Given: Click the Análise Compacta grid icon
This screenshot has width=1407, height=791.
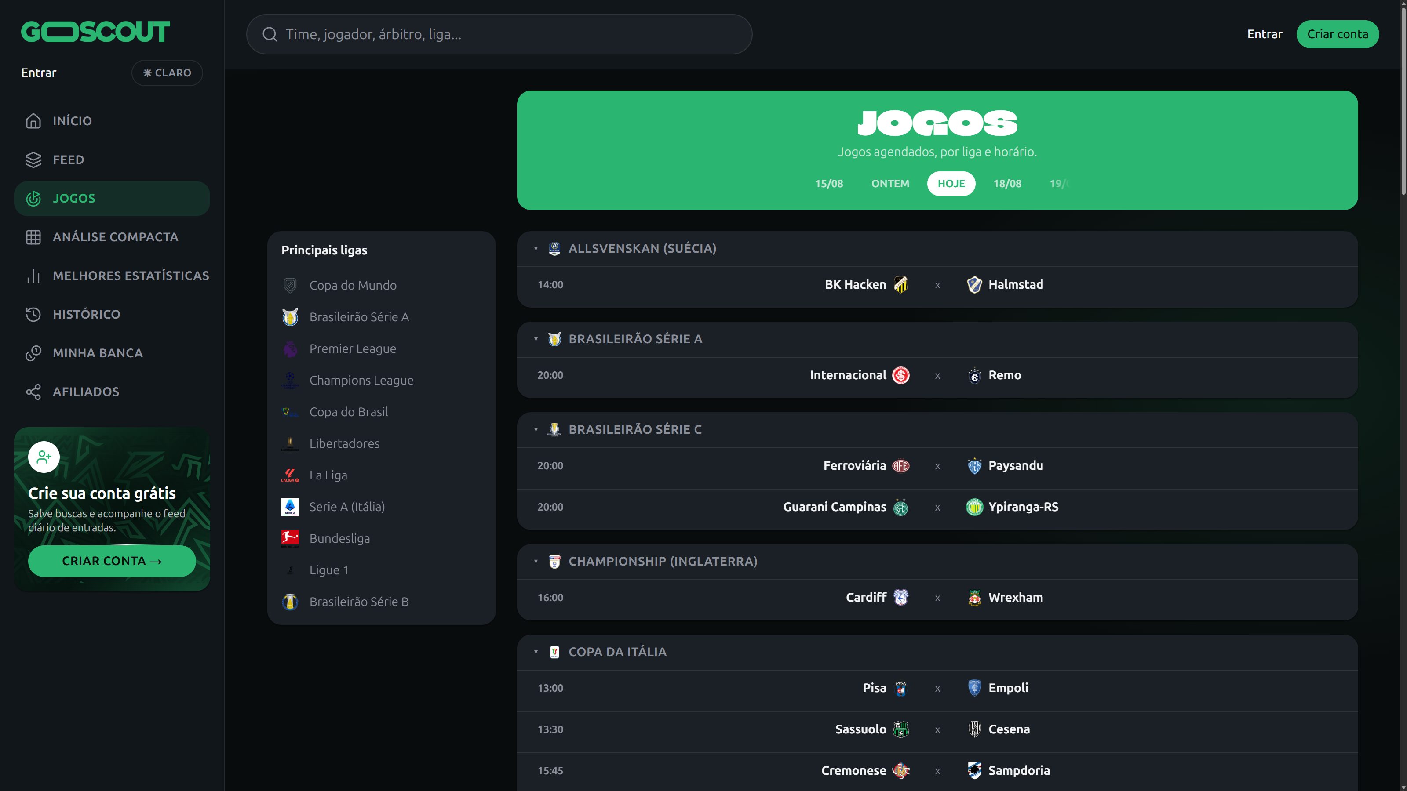Looking at the screenshot, I should [x=33, y=237].
